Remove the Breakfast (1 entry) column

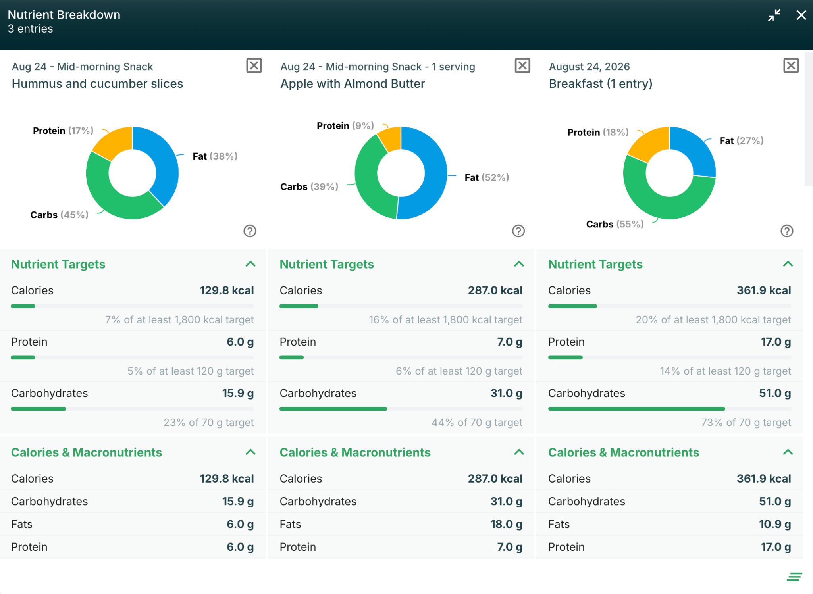point(791,65)
